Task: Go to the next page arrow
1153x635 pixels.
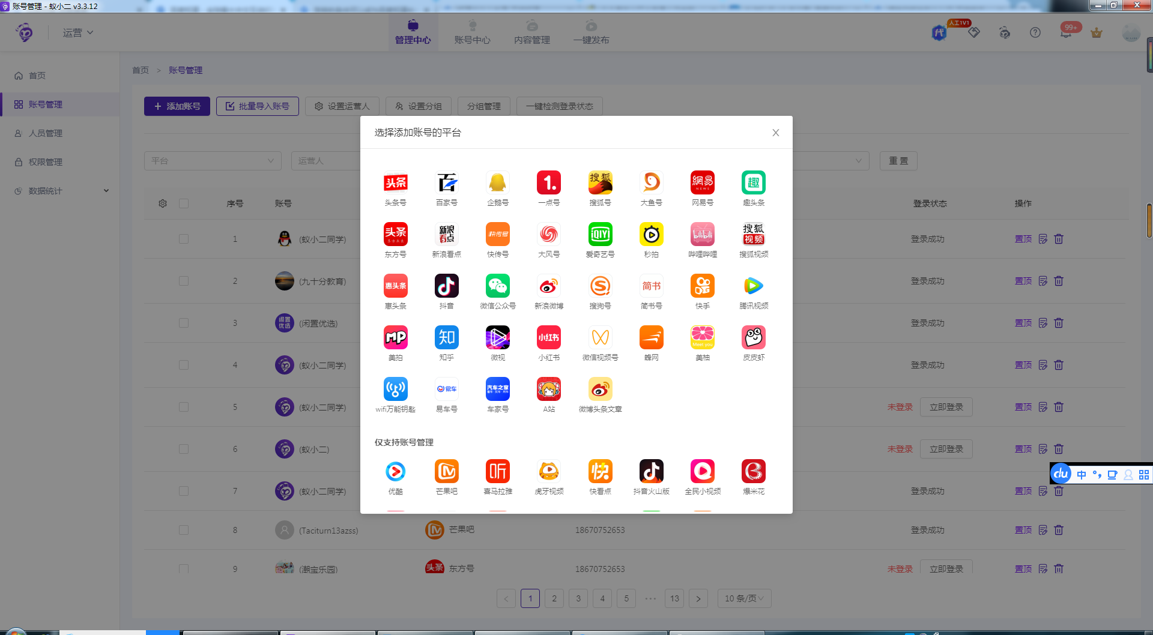Action: [x=698, y=598]
